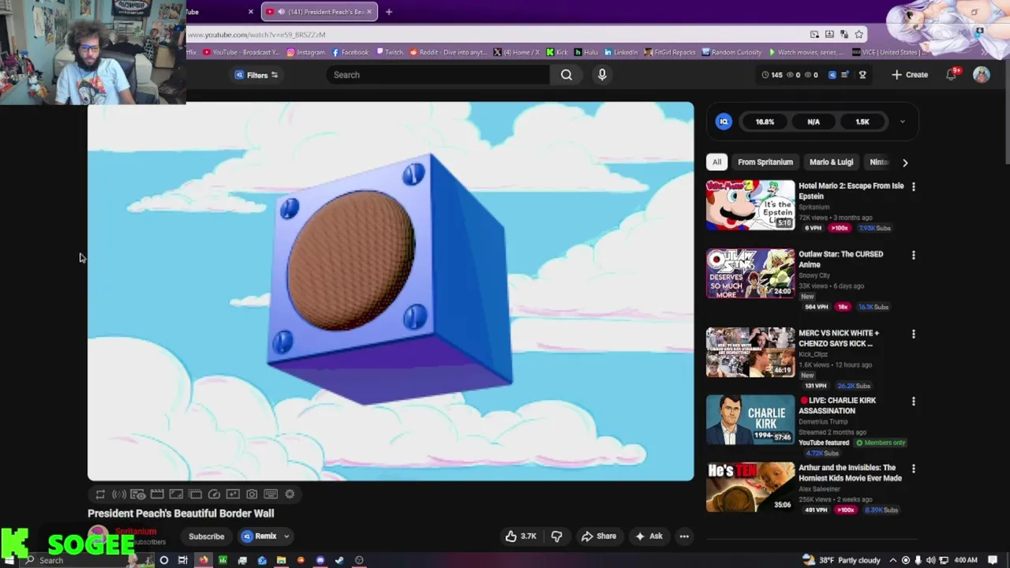Click the speedometer icon under the video
1010x568 pixels.
(214, 495)
